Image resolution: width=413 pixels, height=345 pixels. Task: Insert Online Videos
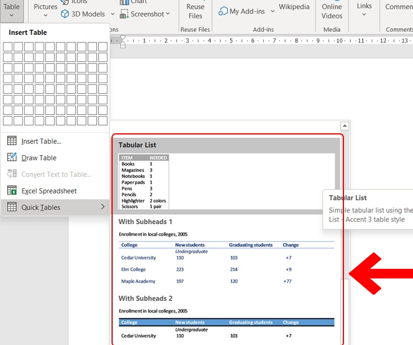[x=332, y=11]
